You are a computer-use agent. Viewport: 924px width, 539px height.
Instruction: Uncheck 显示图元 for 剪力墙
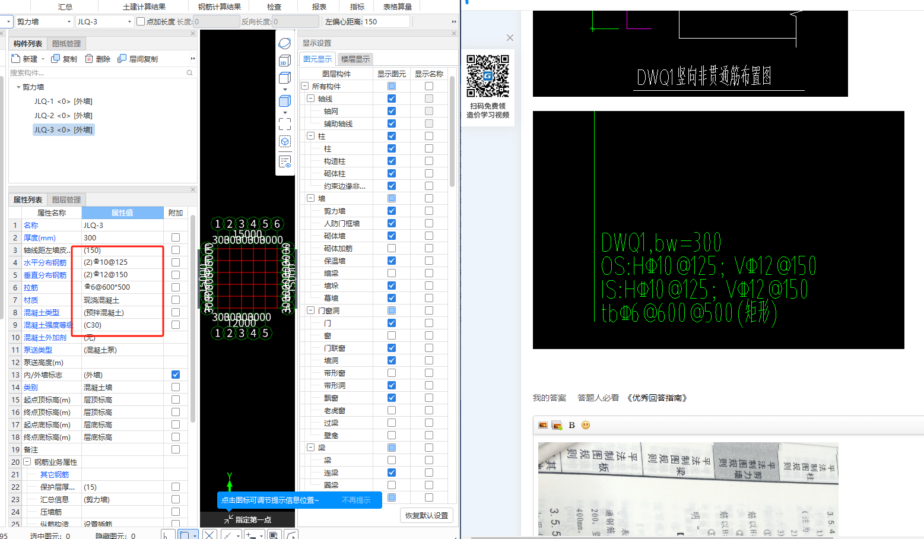click(x=392, y=211)
